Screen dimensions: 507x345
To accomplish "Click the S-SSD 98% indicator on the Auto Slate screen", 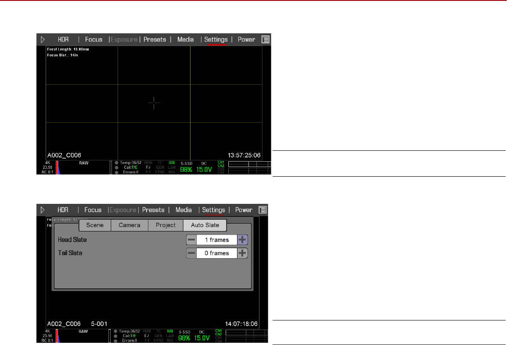I will [x=184, y=336].
